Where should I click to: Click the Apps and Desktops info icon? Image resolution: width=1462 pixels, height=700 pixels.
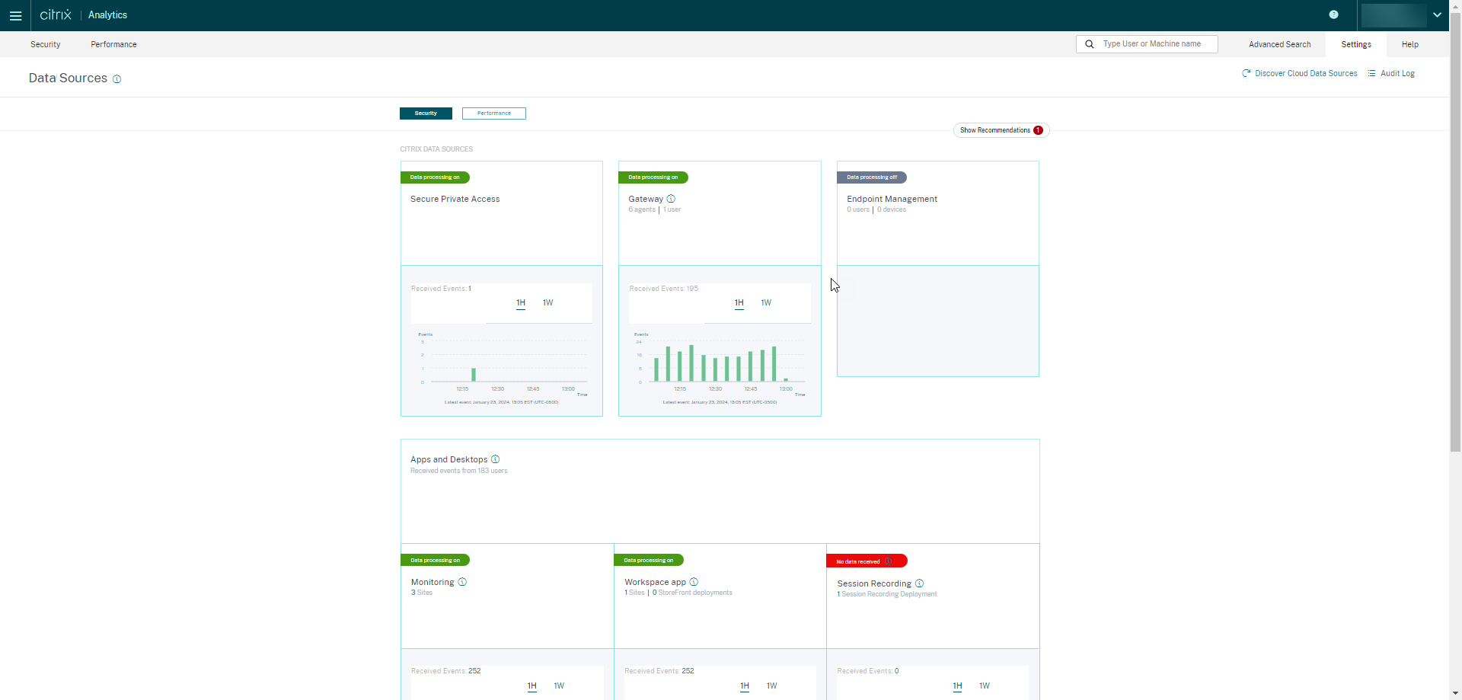click(496, 459)
